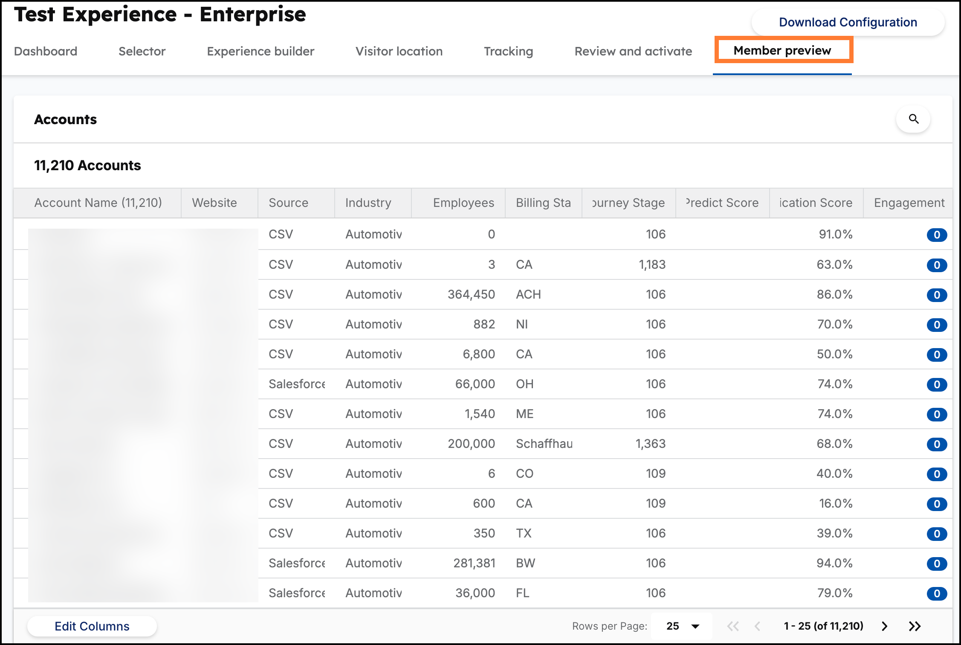This screenshot has width=961, height=645.
Task: Sort accounts by Employees column
Action: (x=463, y=203)
